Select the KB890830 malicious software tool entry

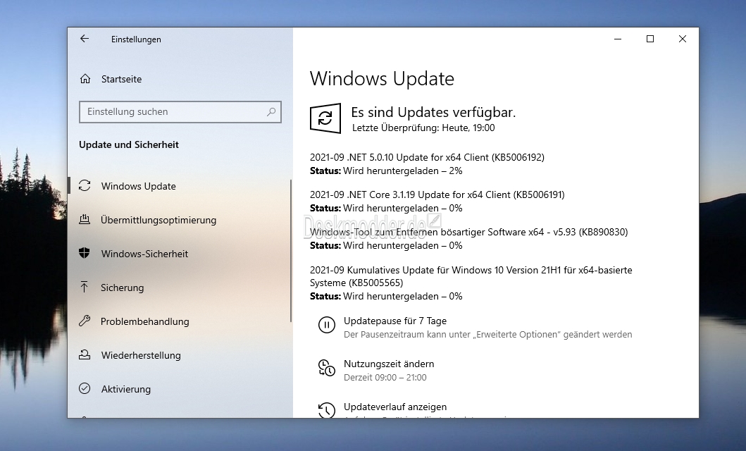tap(468, 232)
